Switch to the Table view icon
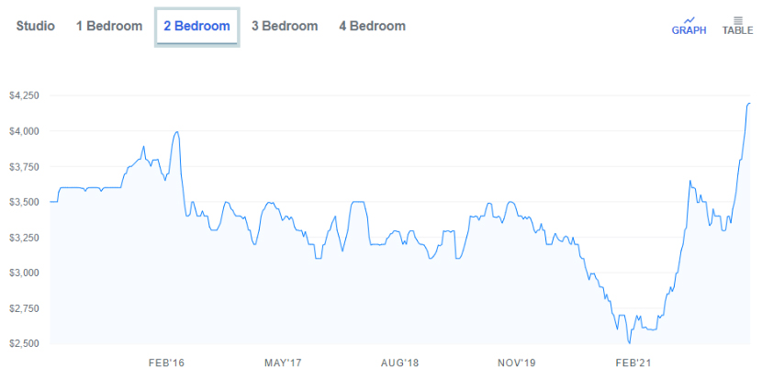762x379 pixels. (737, 24)
